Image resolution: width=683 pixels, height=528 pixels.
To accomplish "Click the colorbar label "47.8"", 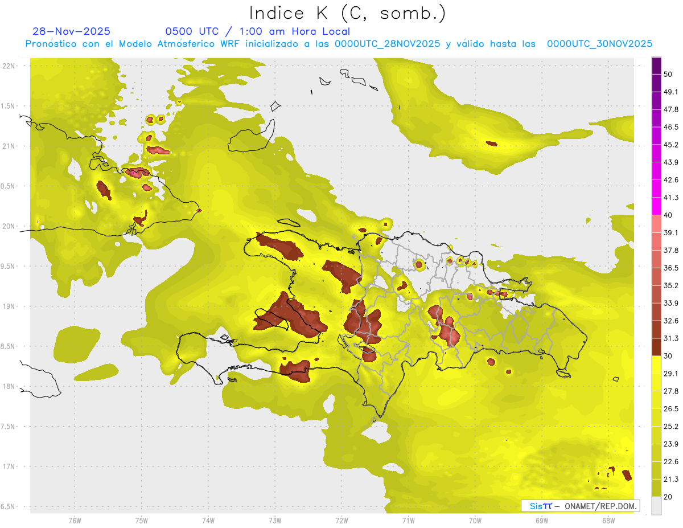I will click(x=670, y=109).
